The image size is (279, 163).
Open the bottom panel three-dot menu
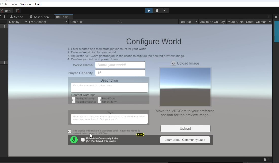(269, 159)
